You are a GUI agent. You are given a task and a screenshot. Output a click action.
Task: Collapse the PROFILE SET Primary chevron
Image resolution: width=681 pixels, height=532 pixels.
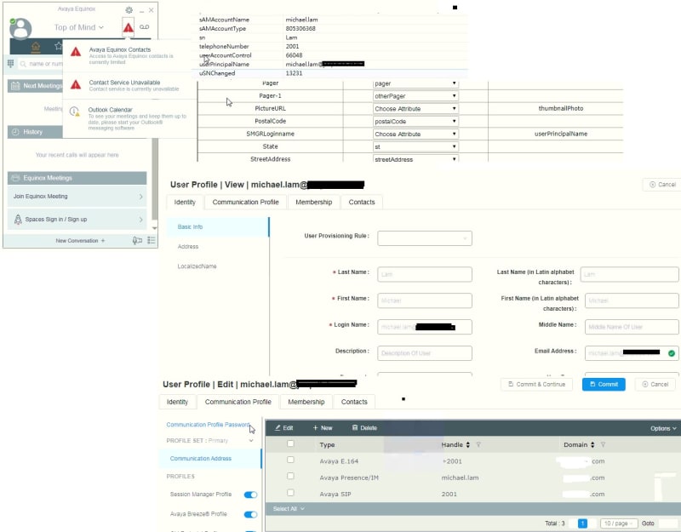click(251, 440)
